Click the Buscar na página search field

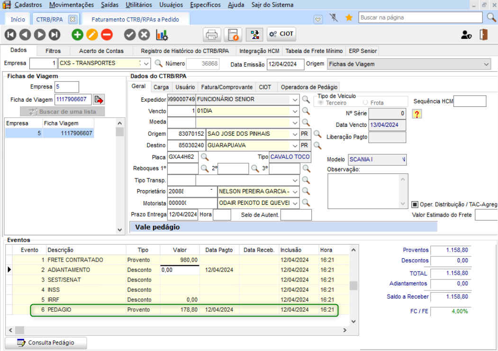coord(420,18)
